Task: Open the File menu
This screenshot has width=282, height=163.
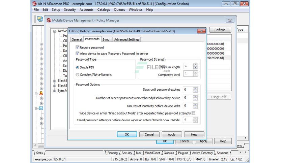Action: (x=36, y=10)
